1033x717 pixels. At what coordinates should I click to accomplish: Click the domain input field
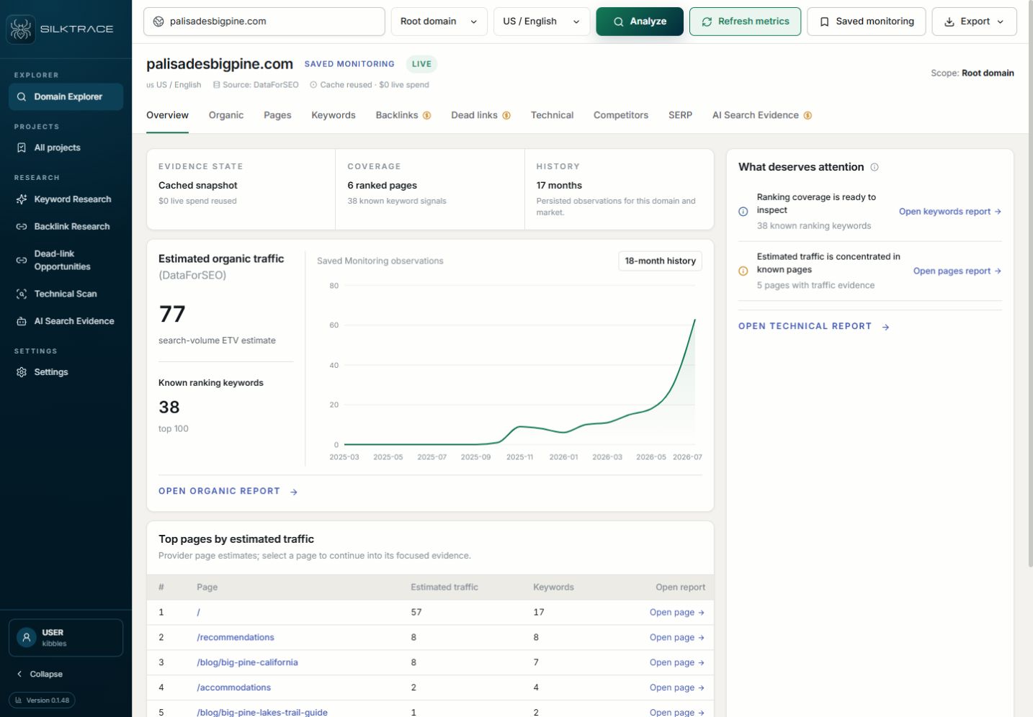tap(264, 22)
